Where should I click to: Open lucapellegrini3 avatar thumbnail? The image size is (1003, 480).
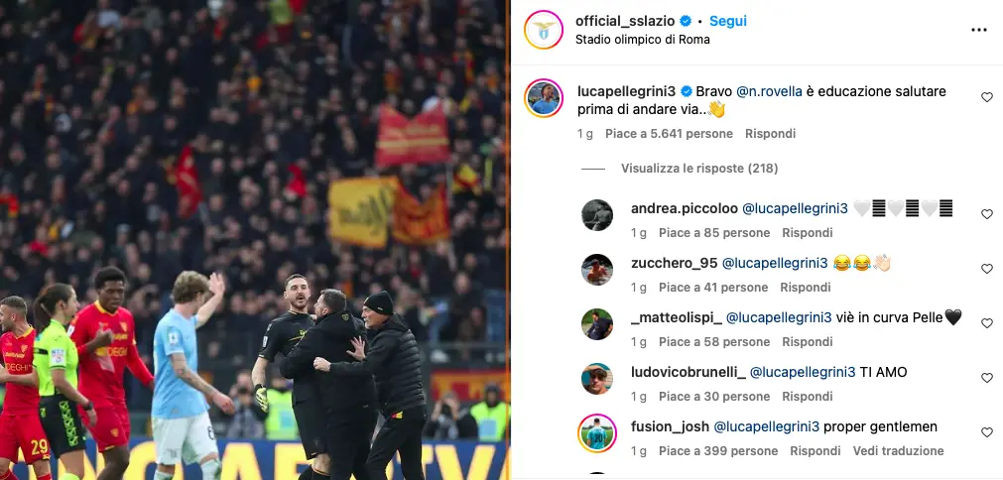click(543, 98)
